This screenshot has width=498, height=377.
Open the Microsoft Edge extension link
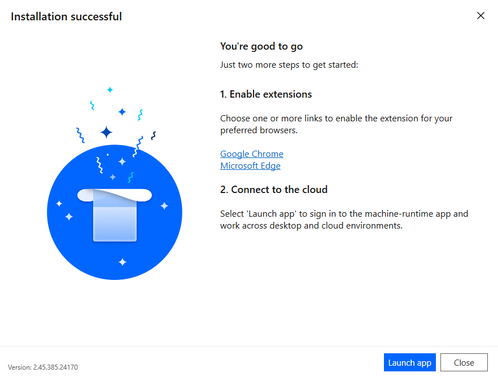tap(250, 165)
